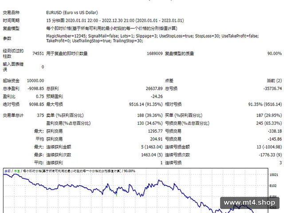
Task: Click the 交易品种 row label
Action: 11,12
